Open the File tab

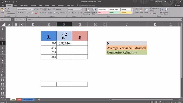(x=3, y=5)
